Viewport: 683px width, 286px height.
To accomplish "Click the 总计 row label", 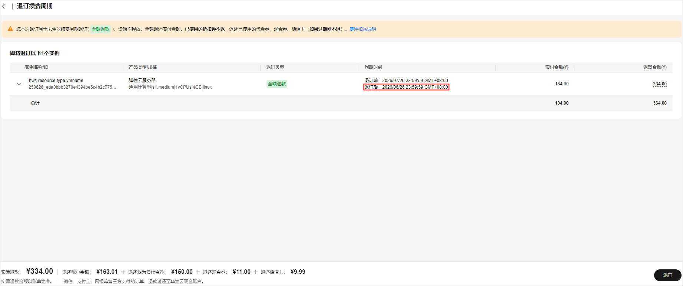I will click(35, 103).
